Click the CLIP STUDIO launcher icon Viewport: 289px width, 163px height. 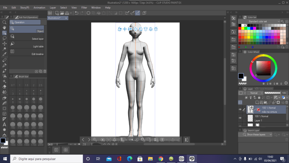point(50,13)
